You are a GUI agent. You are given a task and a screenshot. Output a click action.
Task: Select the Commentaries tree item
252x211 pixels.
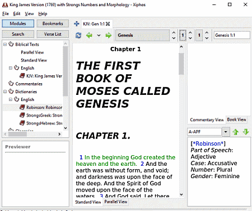click(x=29, y=84)
